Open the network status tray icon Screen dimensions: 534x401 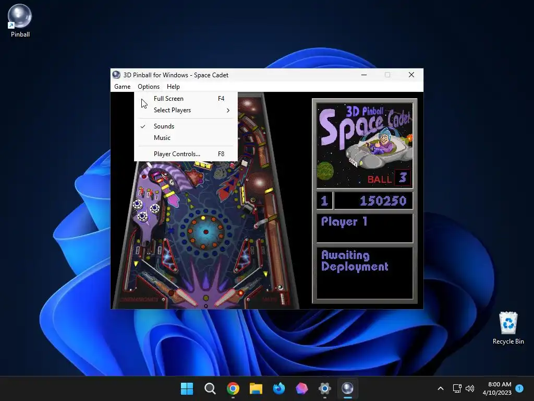tap(457, 388)
